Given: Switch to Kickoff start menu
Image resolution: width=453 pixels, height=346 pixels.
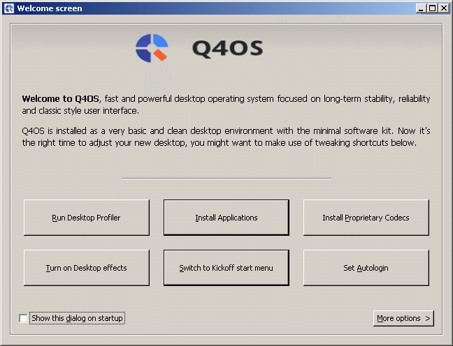Looking at the screenshot, I should [226, 268].
